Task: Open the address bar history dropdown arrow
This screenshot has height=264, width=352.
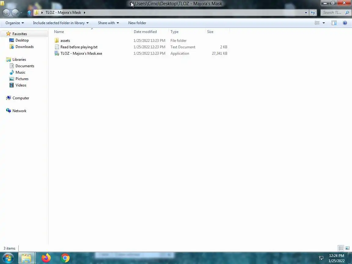Action: click(306, 13)
